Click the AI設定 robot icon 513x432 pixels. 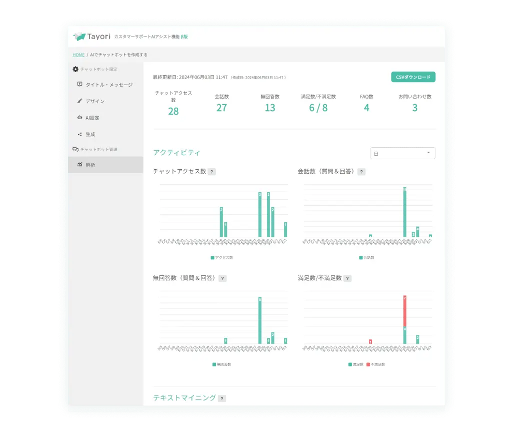79,118
